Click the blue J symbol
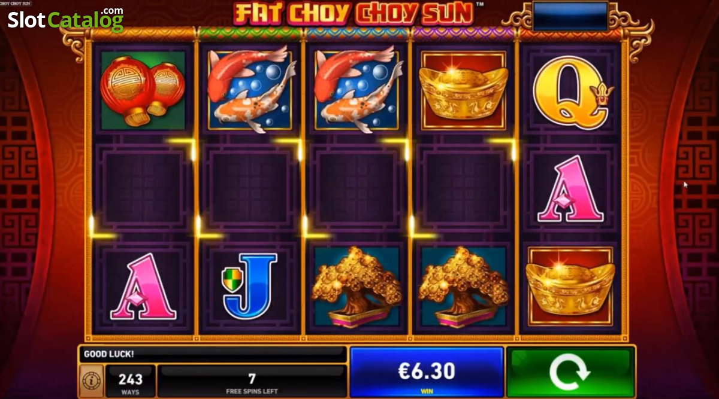Viewport: 719px width, 399px height. [250, 286]
